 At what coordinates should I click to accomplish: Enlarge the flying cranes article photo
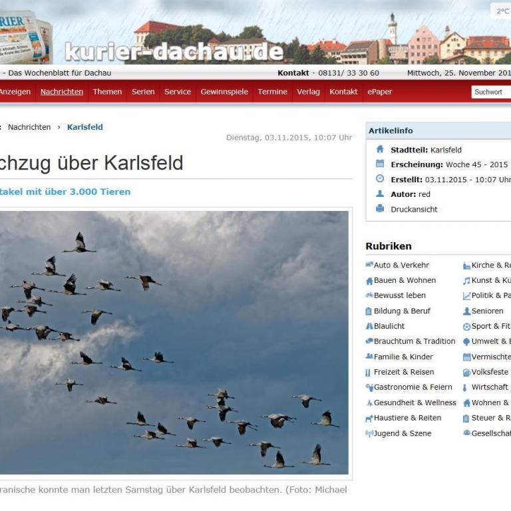tap(173, 343)
